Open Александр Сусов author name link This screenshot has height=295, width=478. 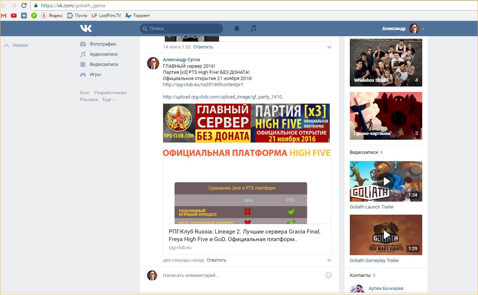[181, 59]
